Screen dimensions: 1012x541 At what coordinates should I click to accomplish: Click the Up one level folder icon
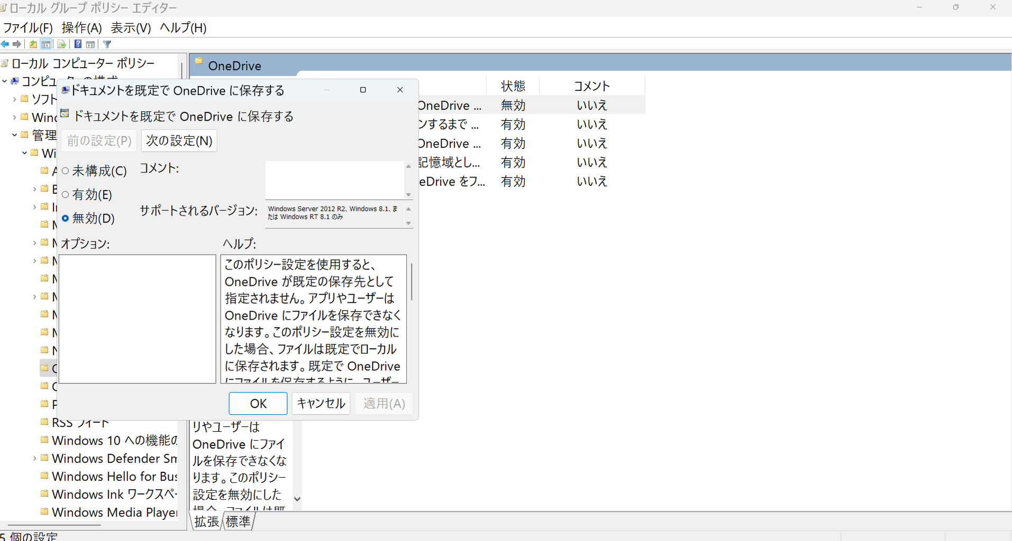coord(33,44)
